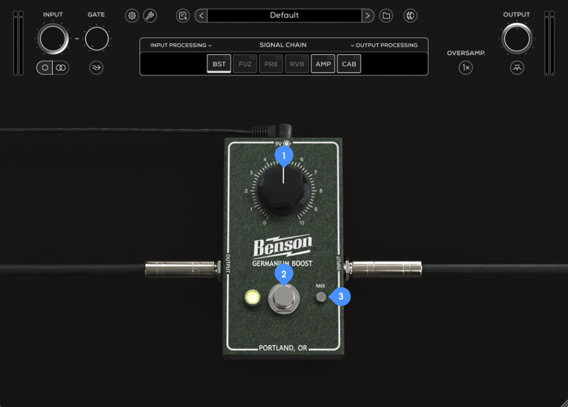568x407 pixels.
Task: Click the SIGNAL CHAIN label
Action: click(283, 45)
